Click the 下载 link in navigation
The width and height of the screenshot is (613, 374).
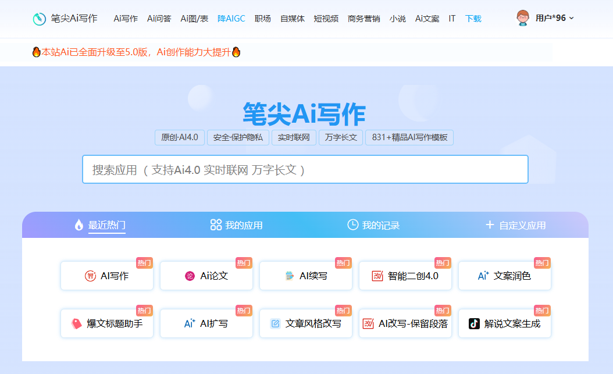pos(472,18)
